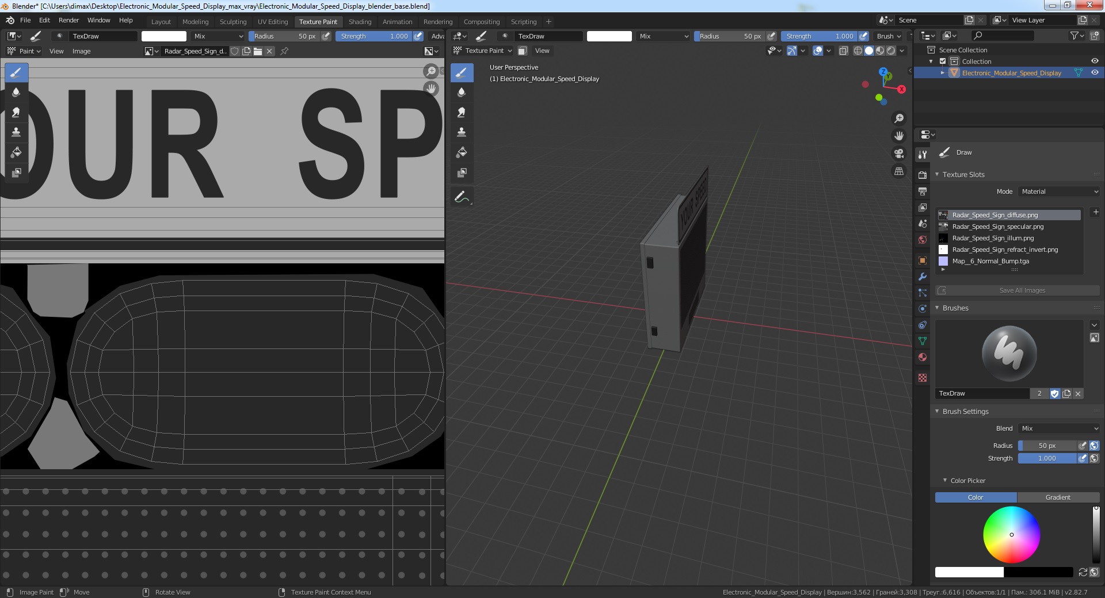Open the Material properties tab
This screenshot has width=1105, height=598.
coord(923,357)
